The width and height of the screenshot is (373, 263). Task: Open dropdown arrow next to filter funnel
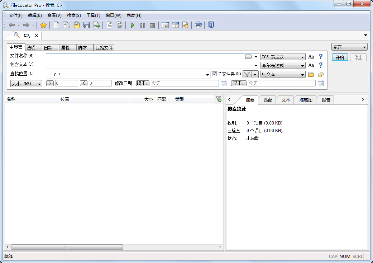(255, 74)
